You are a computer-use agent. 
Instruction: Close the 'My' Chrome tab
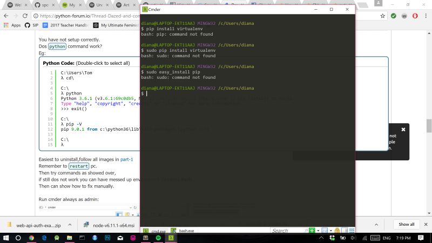click(x=80, y=5)
